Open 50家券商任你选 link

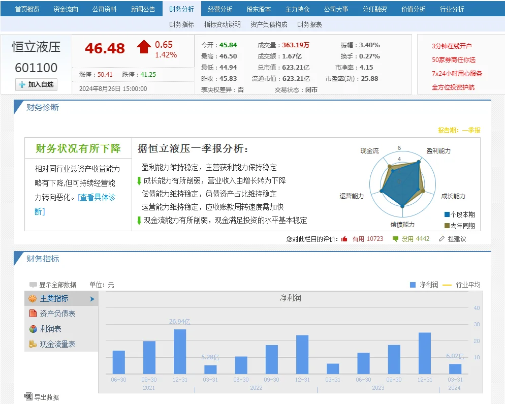coord(454,60)
